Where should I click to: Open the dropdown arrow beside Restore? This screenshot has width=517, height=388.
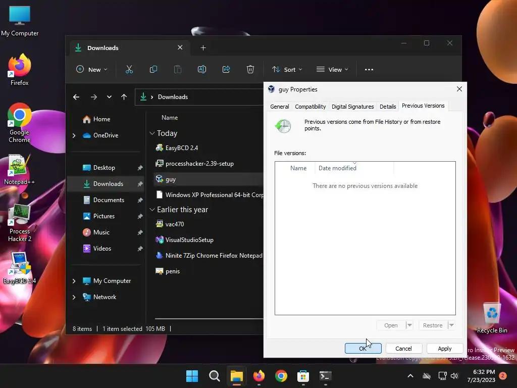coord(451,325)
